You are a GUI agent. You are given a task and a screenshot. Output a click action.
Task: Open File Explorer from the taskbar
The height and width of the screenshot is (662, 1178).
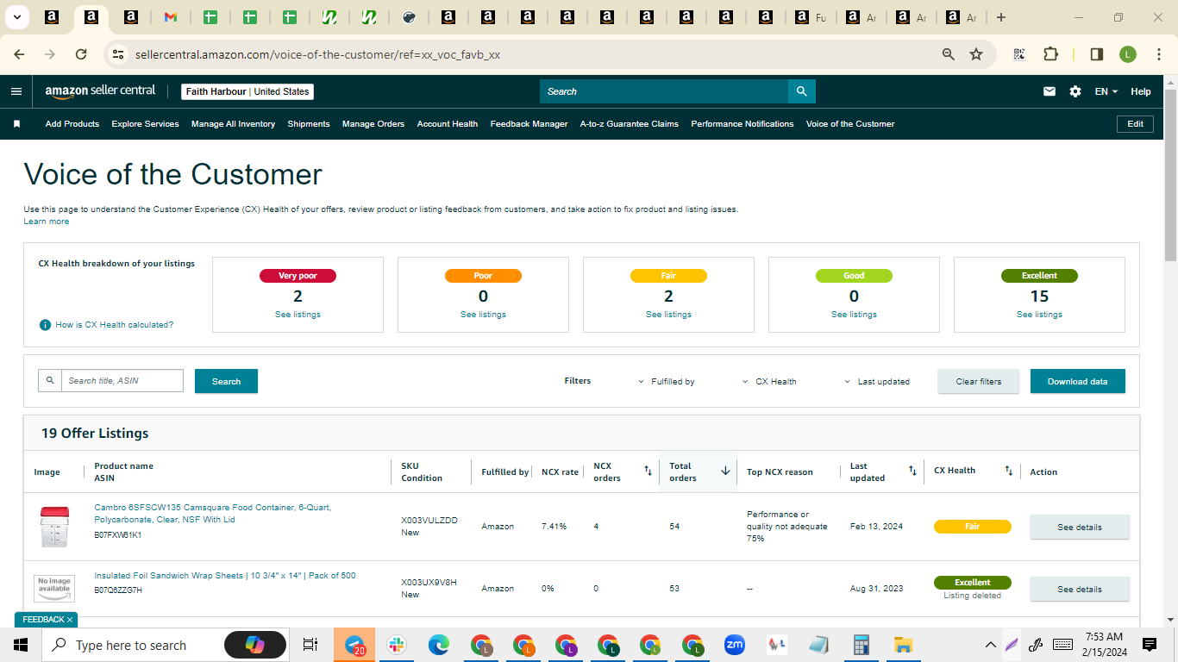point(903,645)
